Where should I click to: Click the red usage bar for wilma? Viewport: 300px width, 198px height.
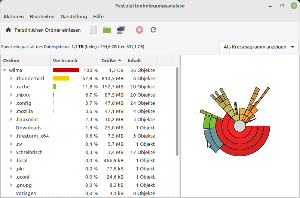pos(66,70)
